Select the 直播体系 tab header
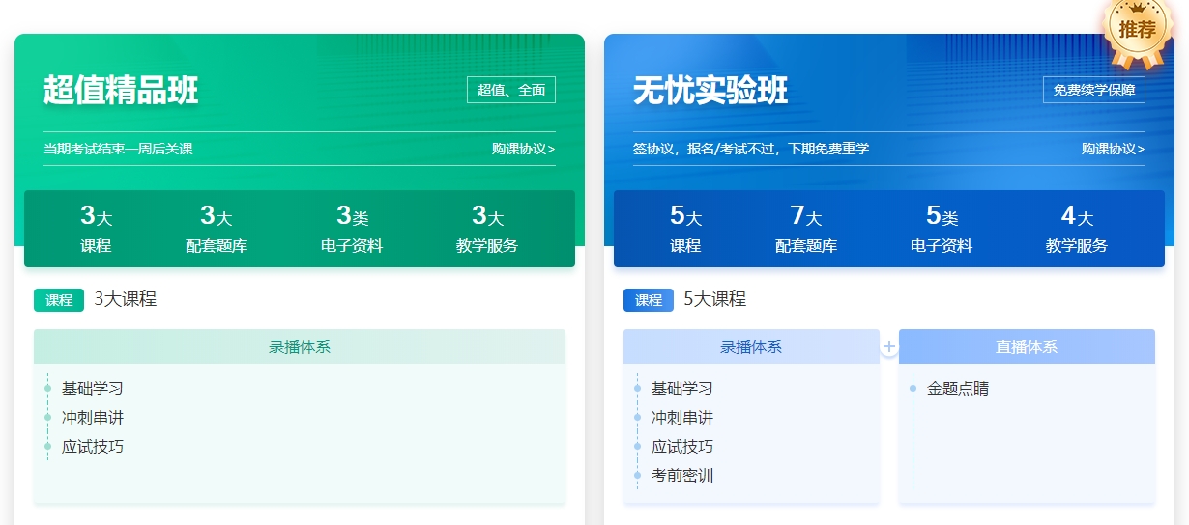Screen dimensions: 1189x525 tap(1027, 346)
